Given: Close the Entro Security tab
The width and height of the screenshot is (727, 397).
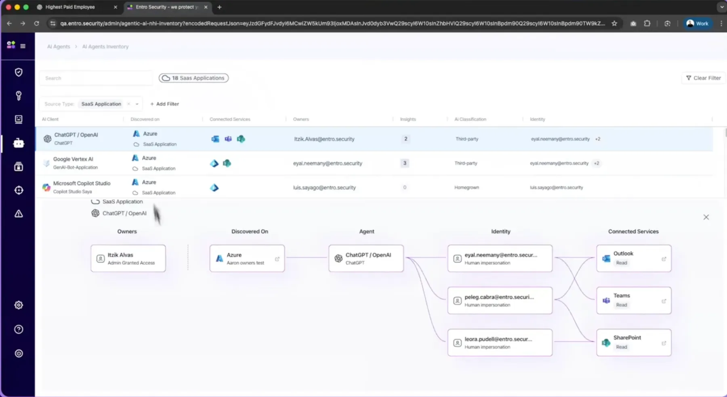Looking at the screenshot, I should point(206,7).
